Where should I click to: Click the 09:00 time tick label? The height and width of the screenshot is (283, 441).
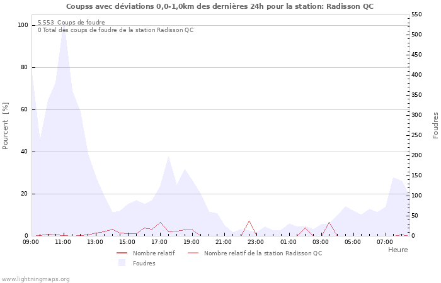click(x=31, y=242)
